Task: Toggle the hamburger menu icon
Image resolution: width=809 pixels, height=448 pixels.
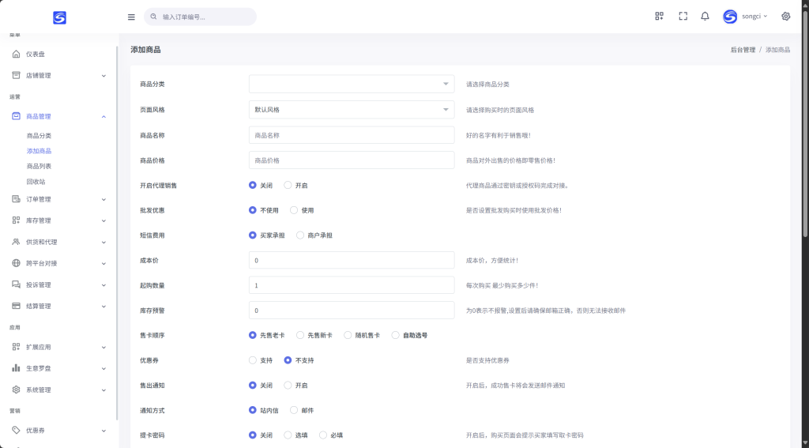Action: click(x=131, y=17)
